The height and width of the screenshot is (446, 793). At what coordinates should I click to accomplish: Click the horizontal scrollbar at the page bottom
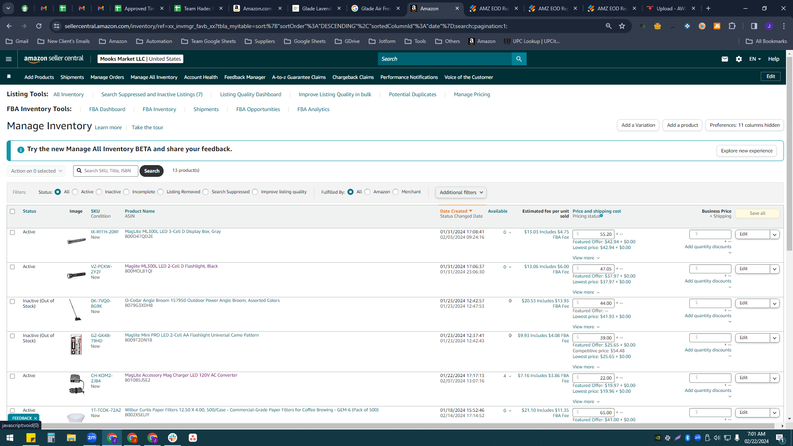tap(390, 426)
